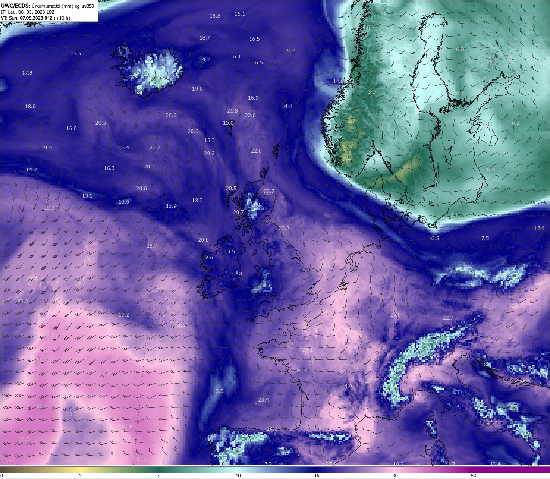Viewport: 550px width, 479px height.
Task: Click the map value 18.0
Action: coord(30,107)
